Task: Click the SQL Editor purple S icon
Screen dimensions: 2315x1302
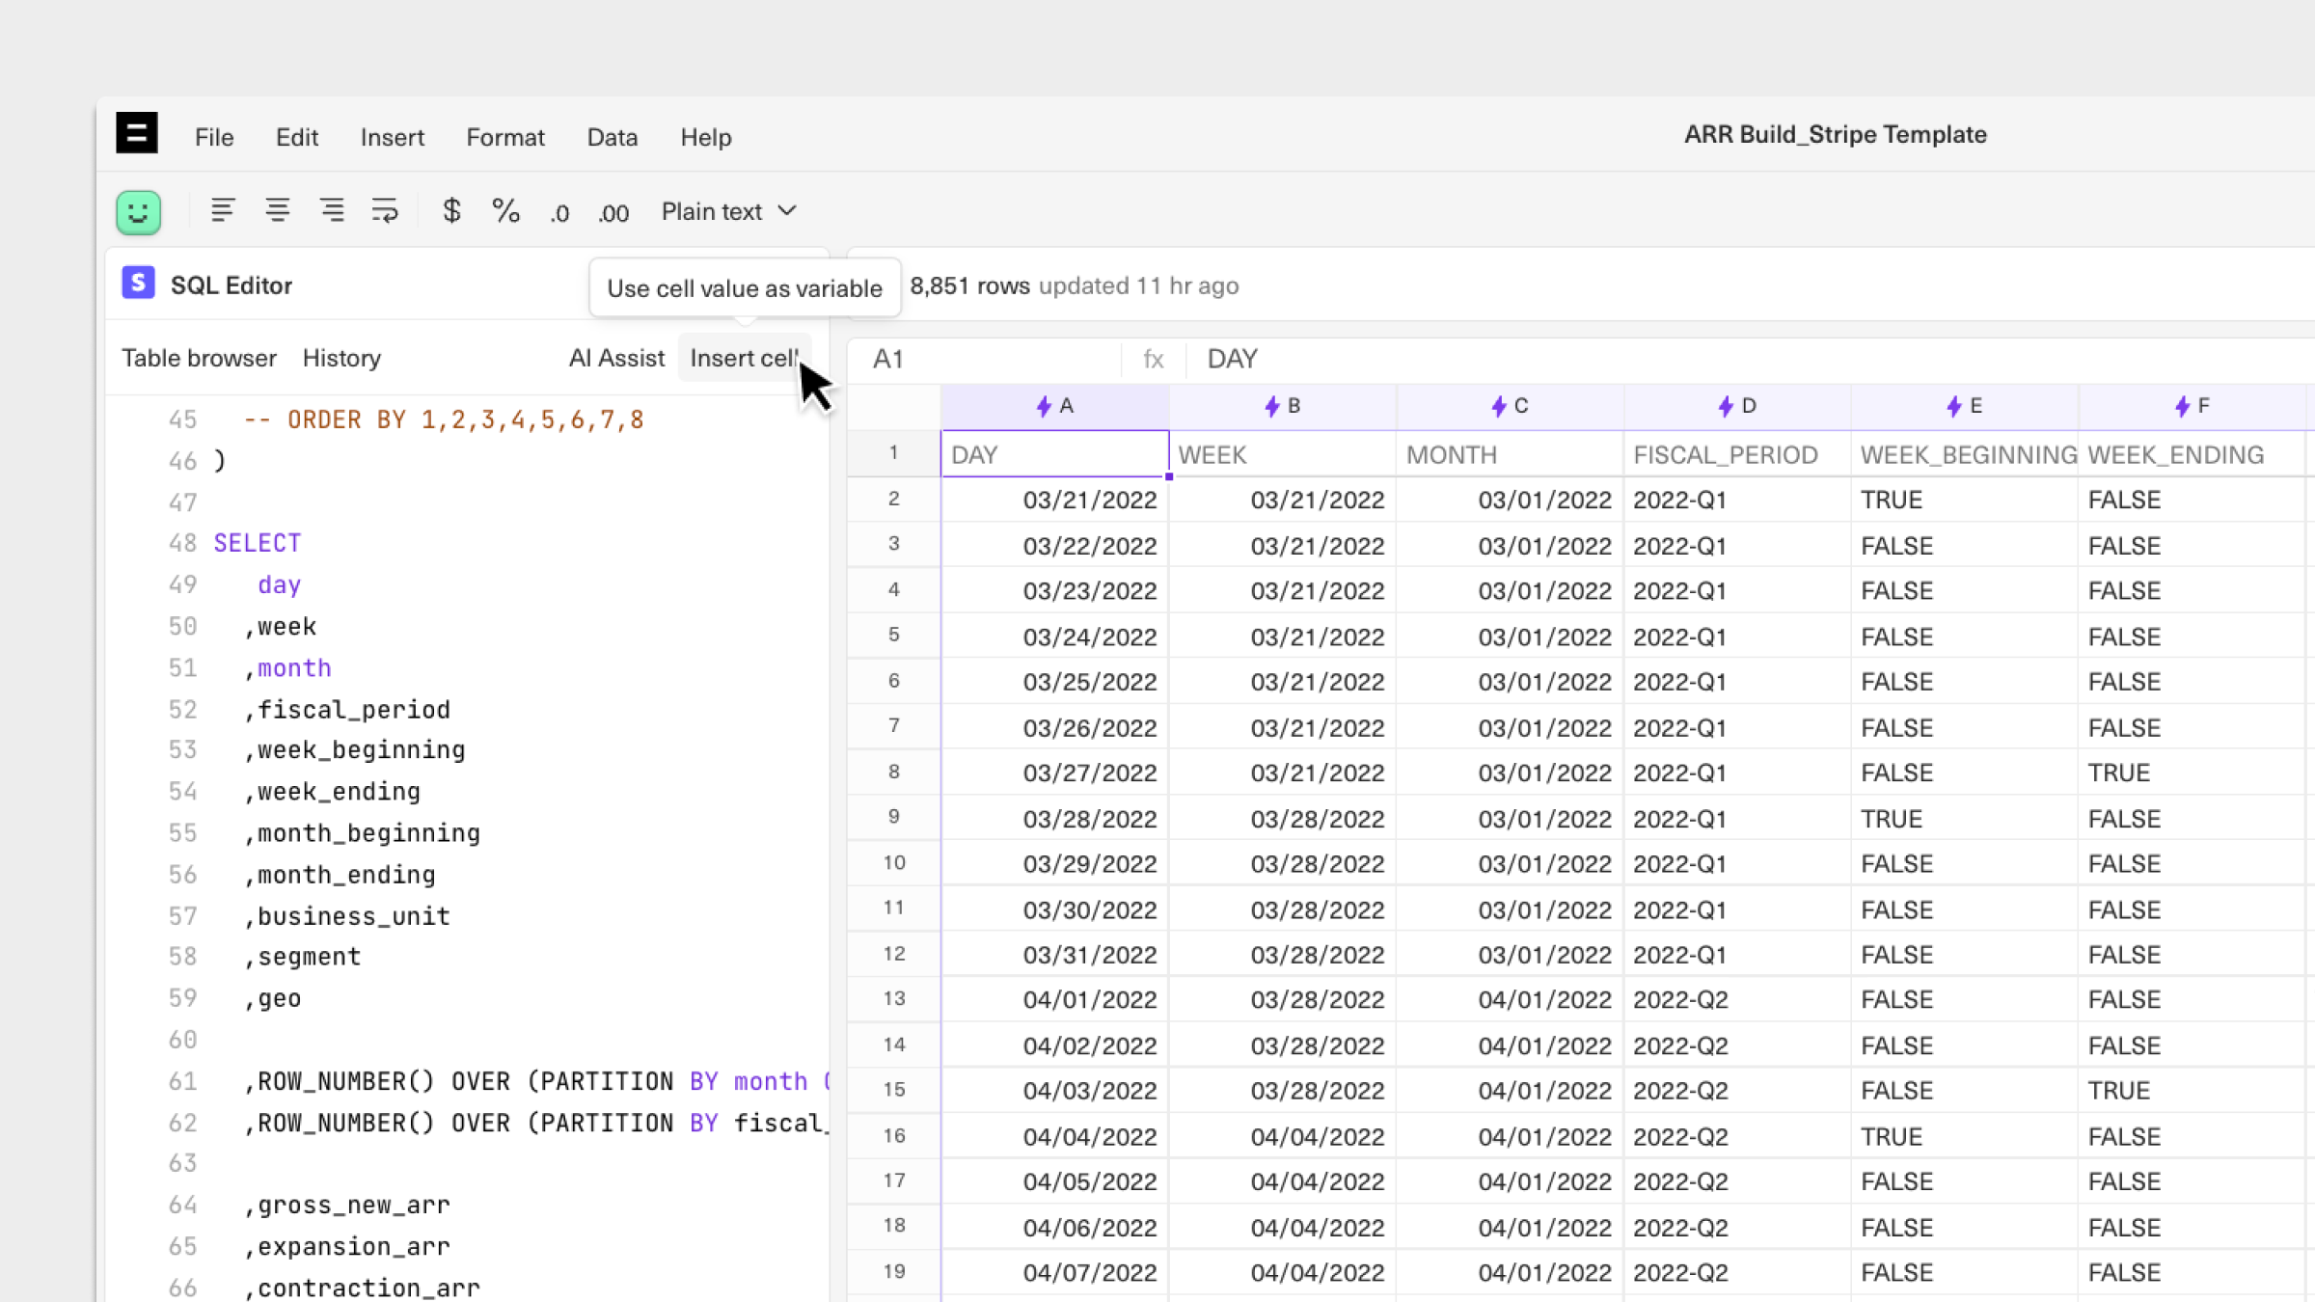Action: click(x=138, y=284)
